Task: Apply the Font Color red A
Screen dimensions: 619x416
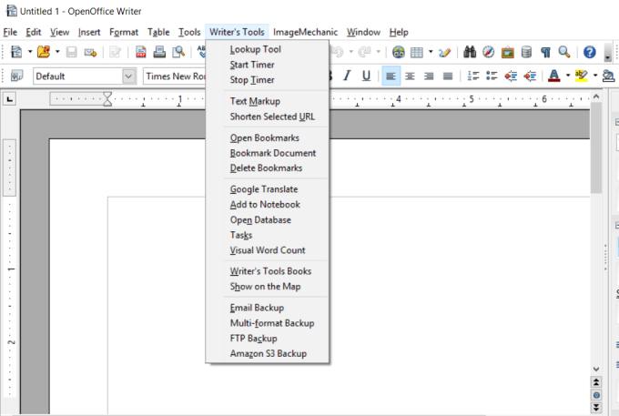Action: [x=554, y=76]
